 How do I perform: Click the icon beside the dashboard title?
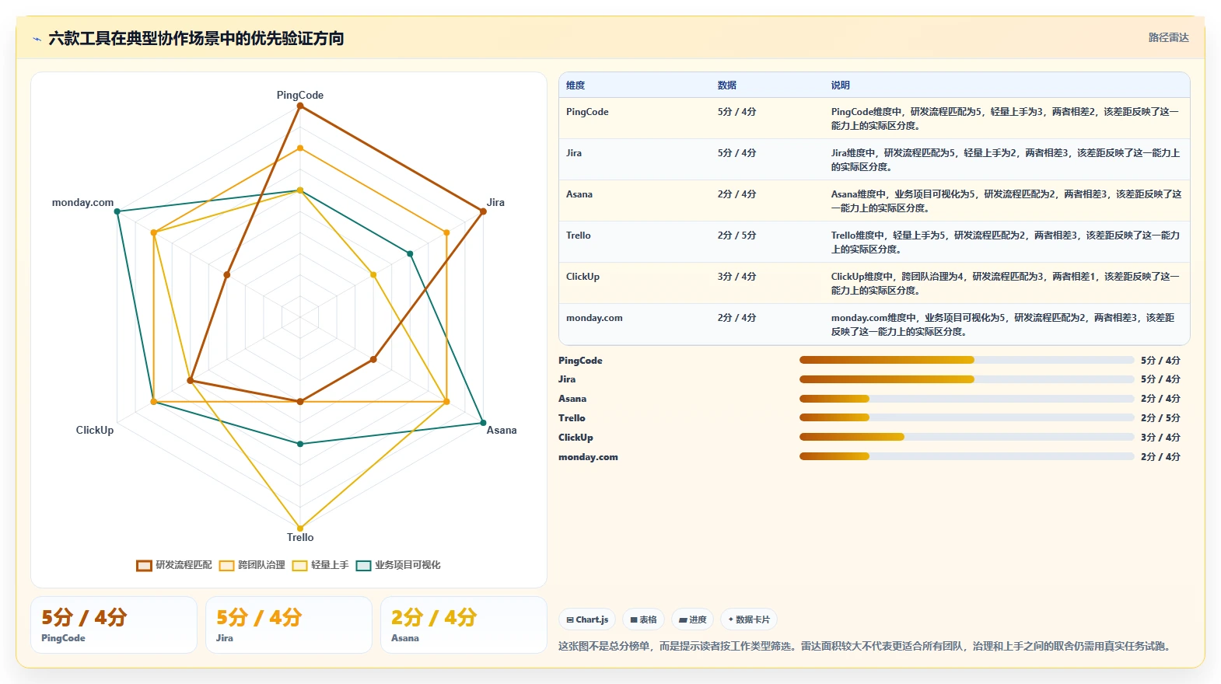click(x=37, y=39)
